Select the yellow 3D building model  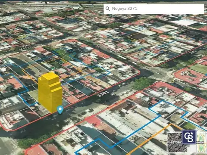pyautogui.click(x=50, y=92)
